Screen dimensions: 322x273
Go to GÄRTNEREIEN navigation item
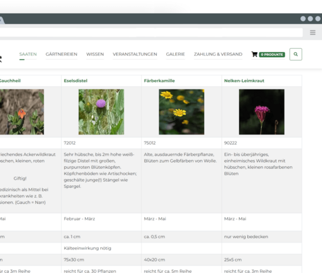click(x=61, y=54)
